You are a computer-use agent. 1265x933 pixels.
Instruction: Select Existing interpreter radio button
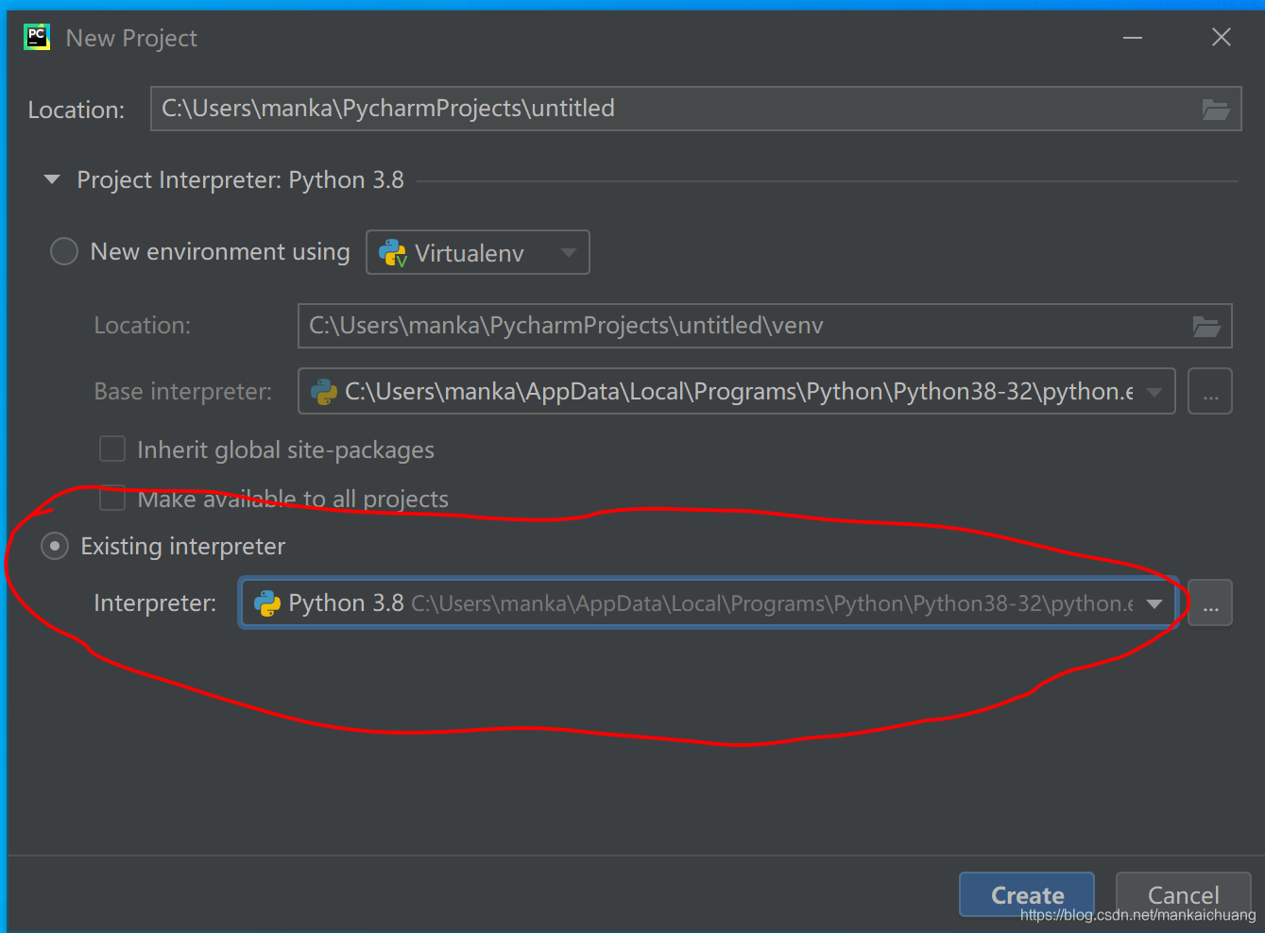55,547
